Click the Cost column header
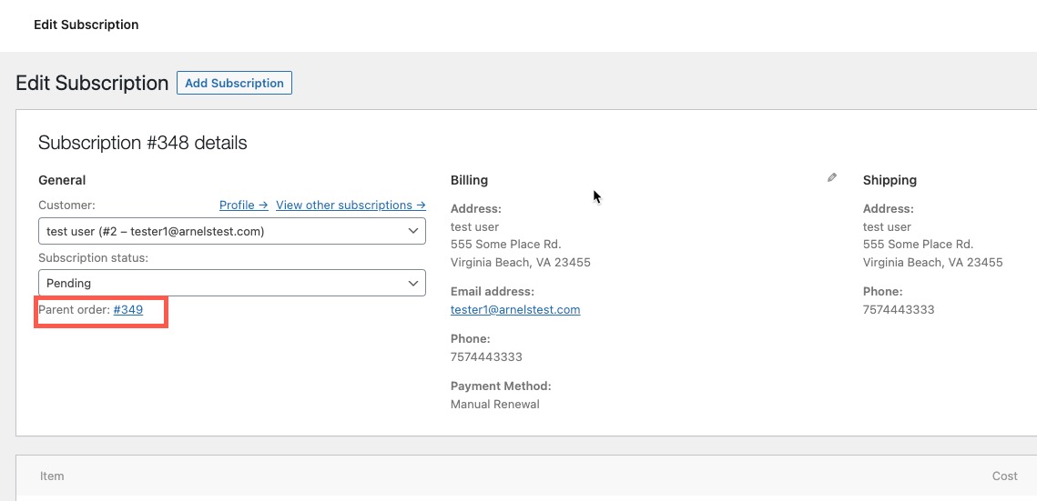 click(x=1004, y=476)
